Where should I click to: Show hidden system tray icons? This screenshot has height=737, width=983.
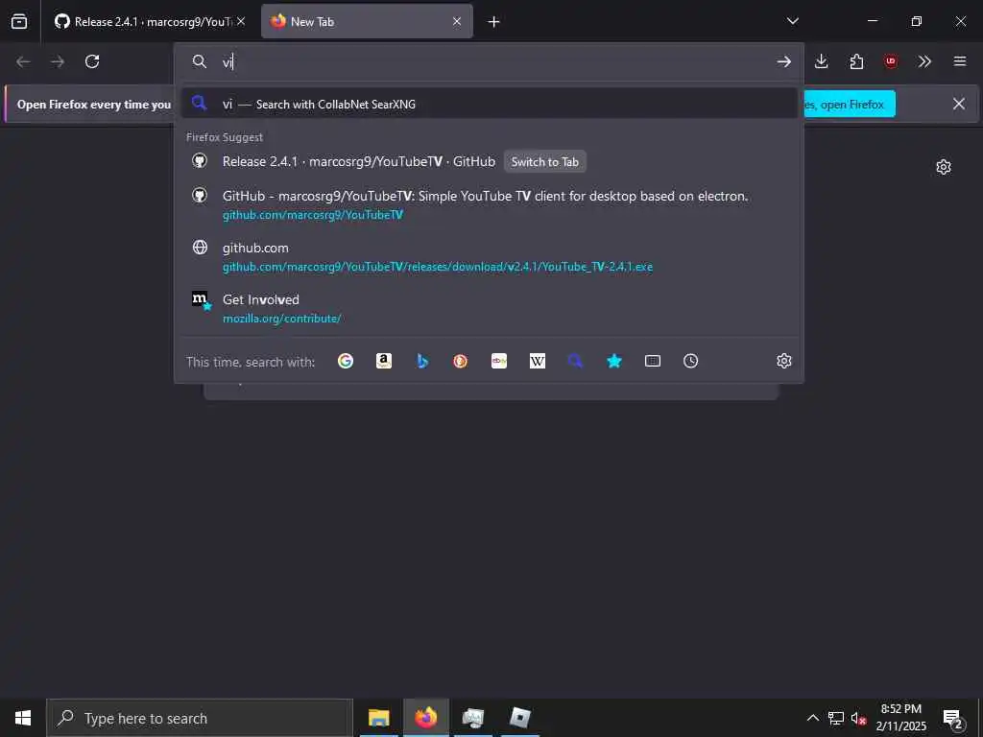click(x=812, y=718)
